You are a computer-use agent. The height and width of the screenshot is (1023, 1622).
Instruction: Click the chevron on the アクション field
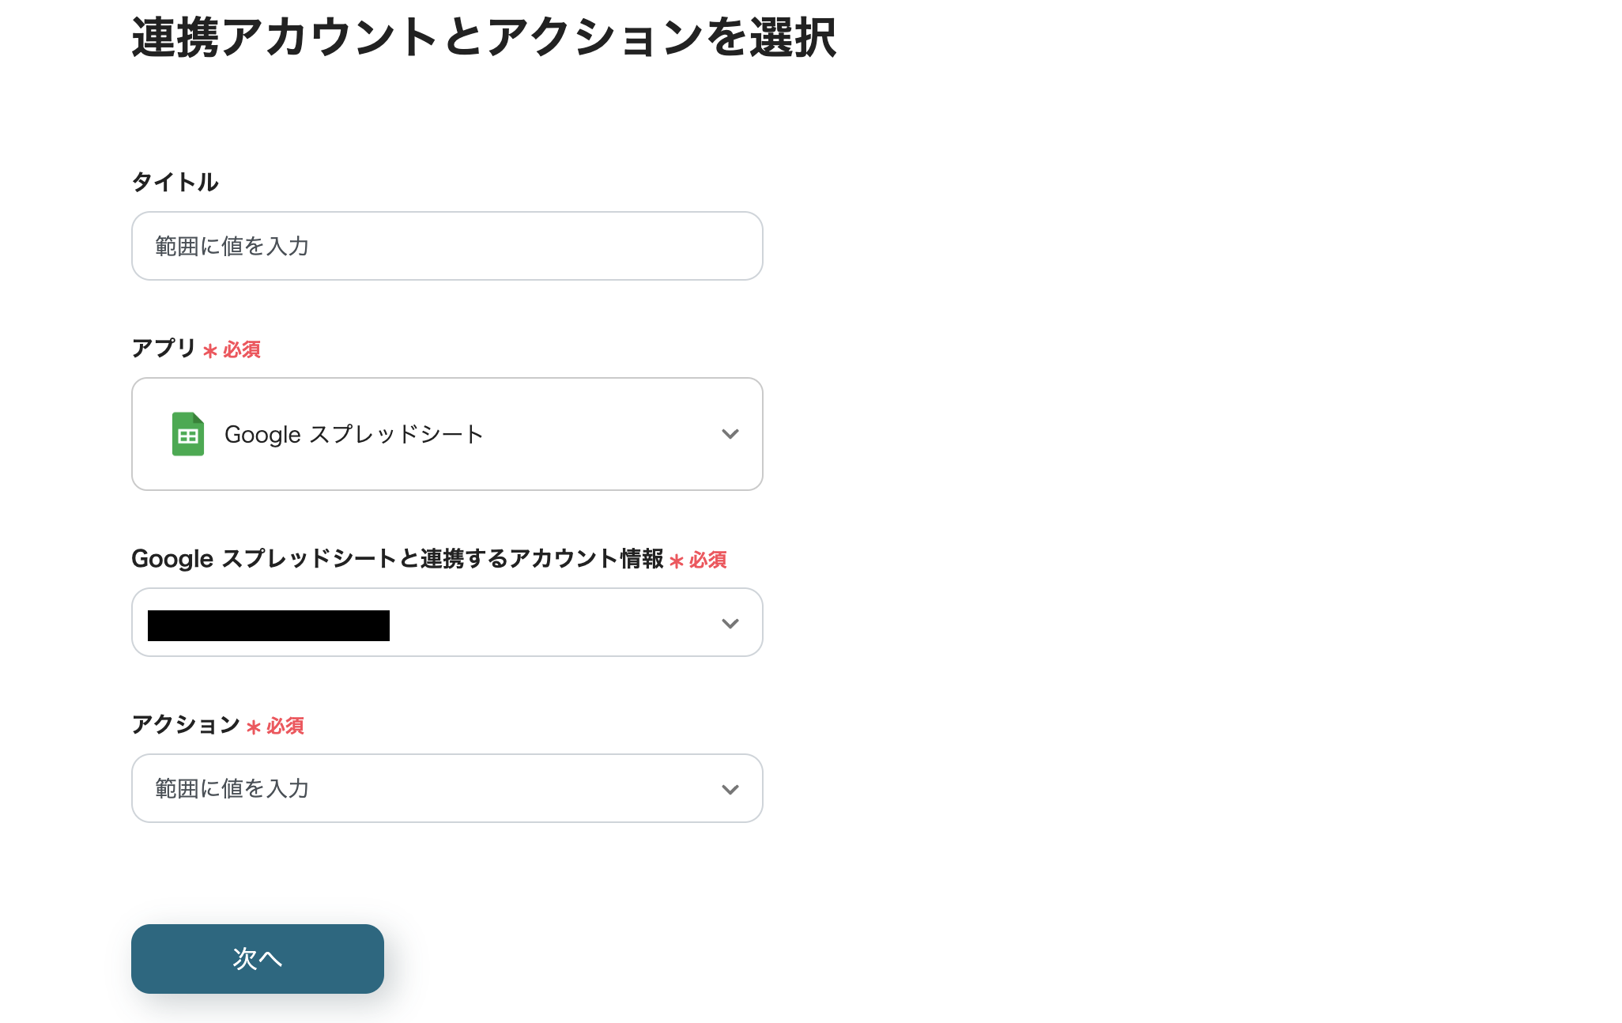(x=730, y=788)
